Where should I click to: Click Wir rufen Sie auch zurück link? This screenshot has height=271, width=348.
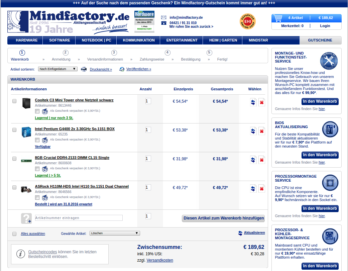coord(191,27)
